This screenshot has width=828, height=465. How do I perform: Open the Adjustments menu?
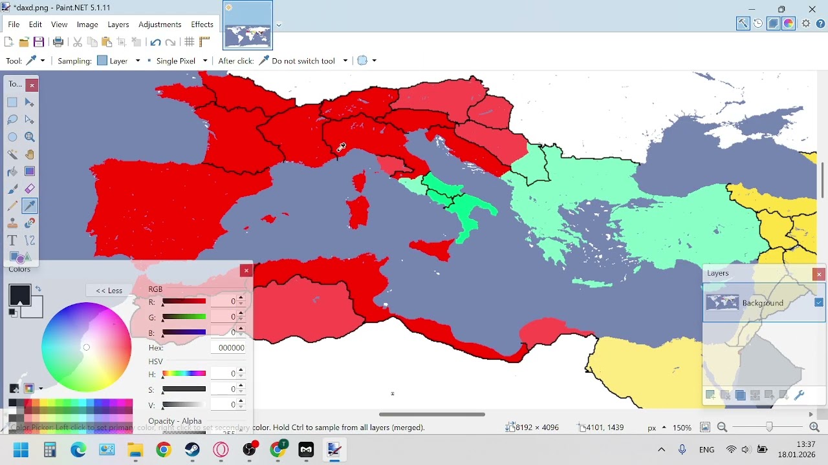[160, 25]
